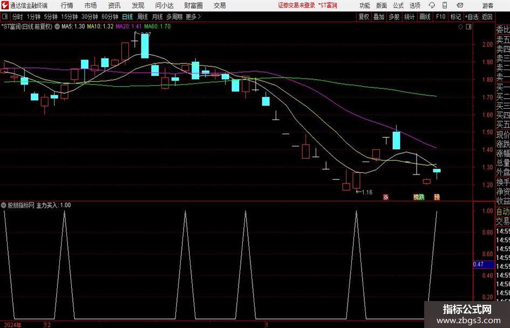Switch to 15分钟 chart period

coord(69,17)
